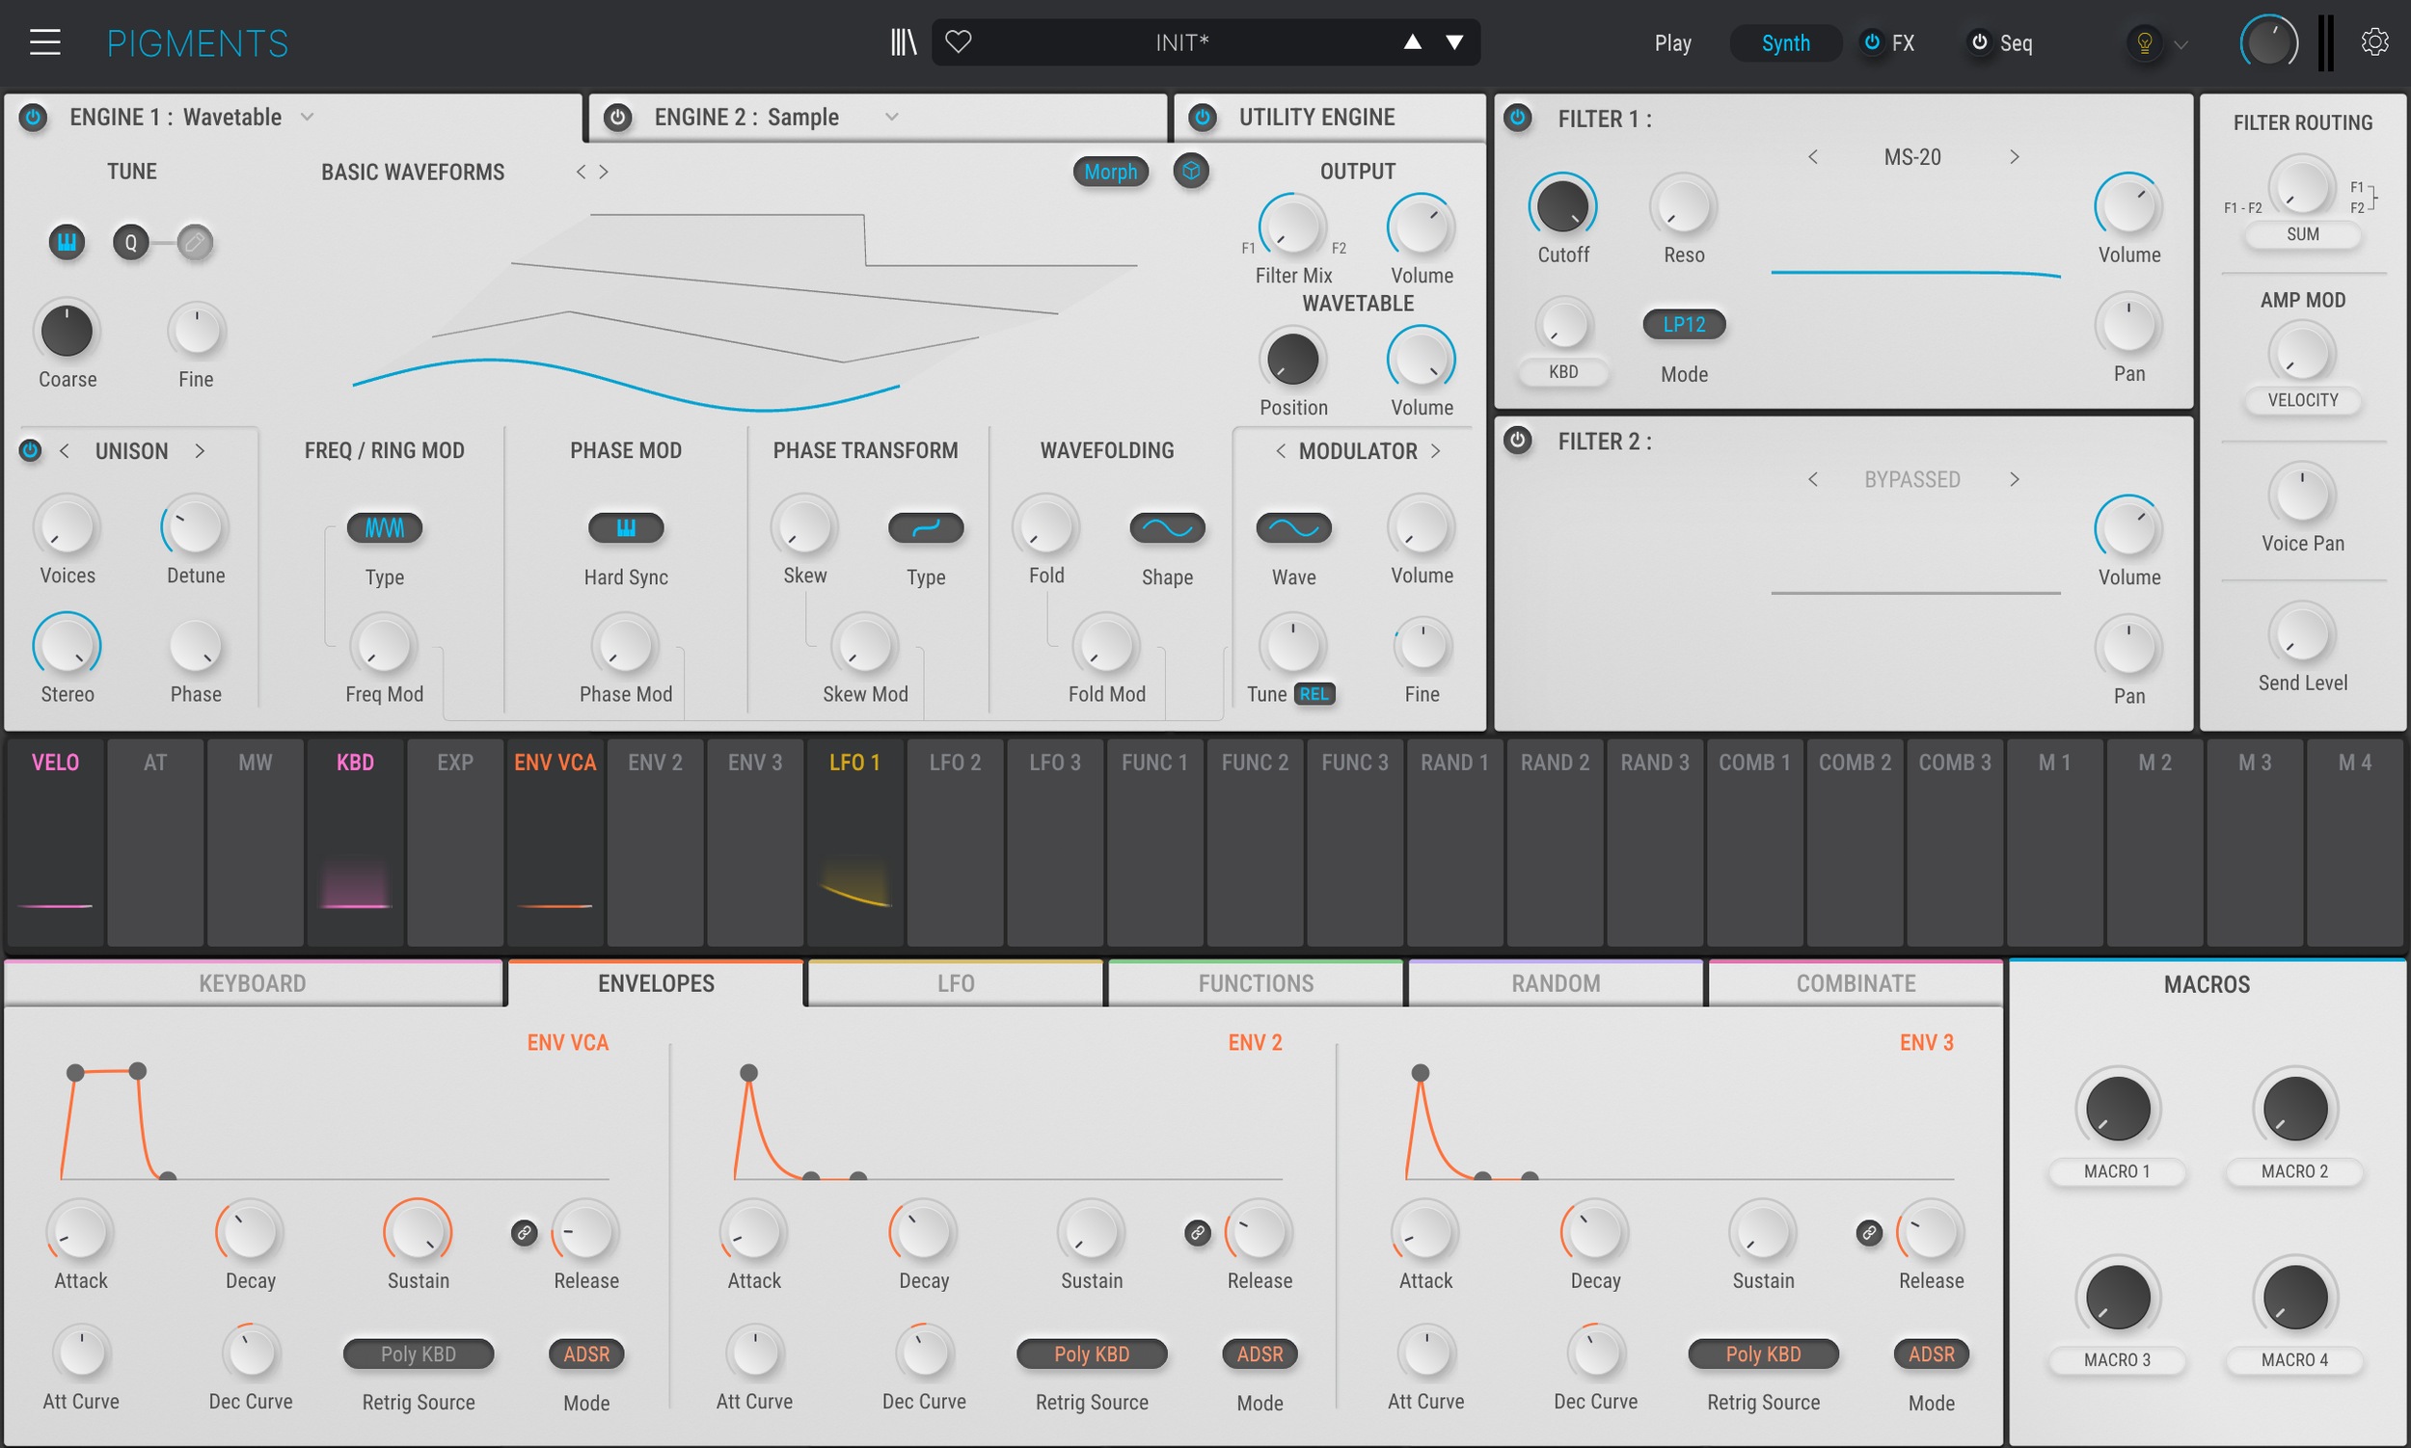
Task: Select next filter type after MS-20
Action: (2014, 157)
